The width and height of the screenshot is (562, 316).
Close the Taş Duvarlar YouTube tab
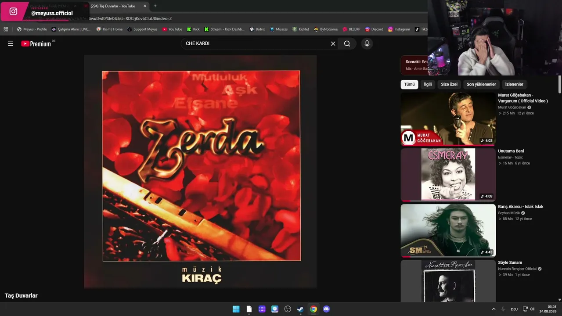(144, 6)
